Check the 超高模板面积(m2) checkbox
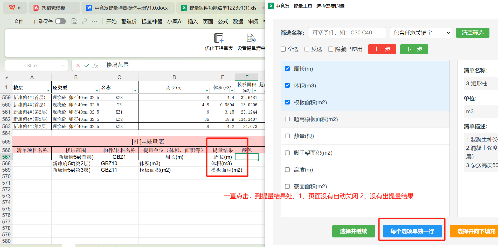The image size is (498, 247). coord(287,119)
